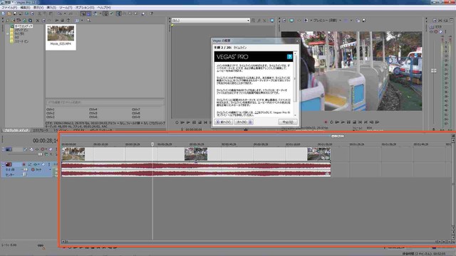This screenshot has height=256, width=456.
Task: Open the Project Media Views dropdown arrow
Action: pyautogui.click(x=82, y=21)
